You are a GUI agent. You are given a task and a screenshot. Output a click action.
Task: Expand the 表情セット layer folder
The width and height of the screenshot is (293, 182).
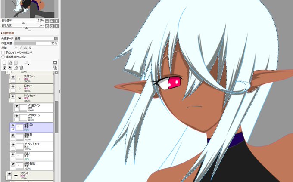[19, 79]
